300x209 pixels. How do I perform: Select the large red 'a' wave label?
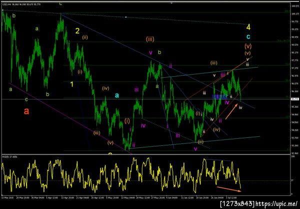pyautogui.click(x=26, y=111)
